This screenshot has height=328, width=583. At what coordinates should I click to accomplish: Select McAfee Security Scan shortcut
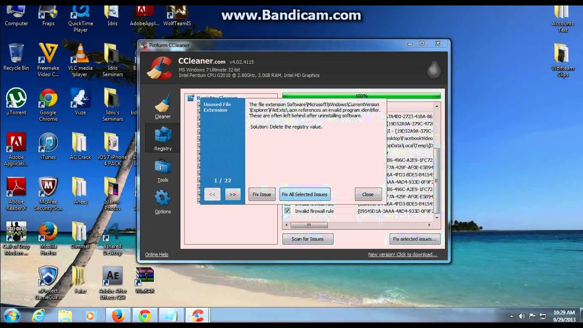48,194
